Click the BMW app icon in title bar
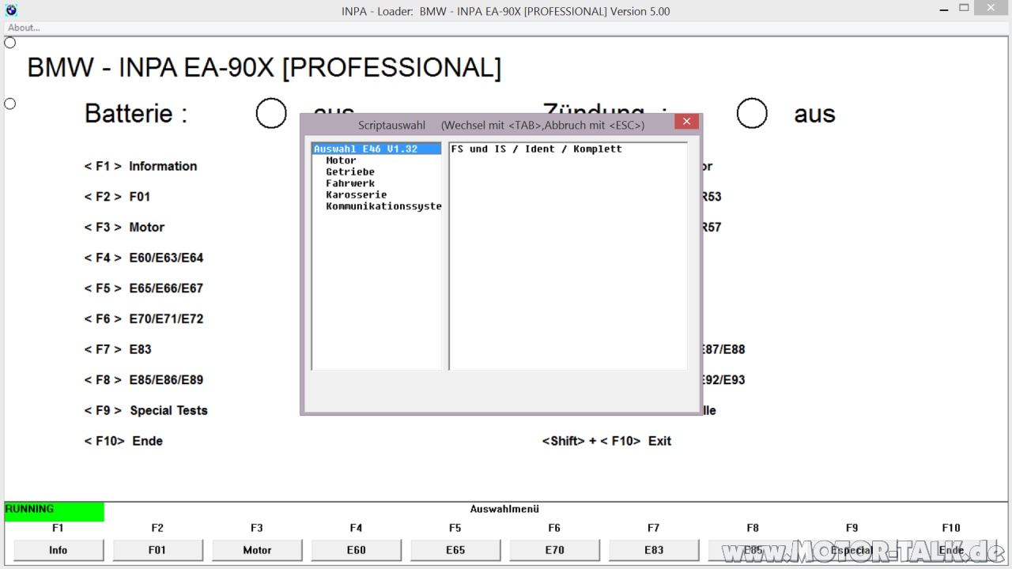This screenshot has height=569, width=1012. (x=11, y=10)
